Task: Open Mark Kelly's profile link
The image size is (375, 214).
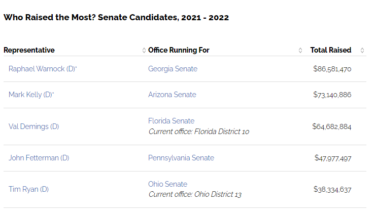Action: 30,95
